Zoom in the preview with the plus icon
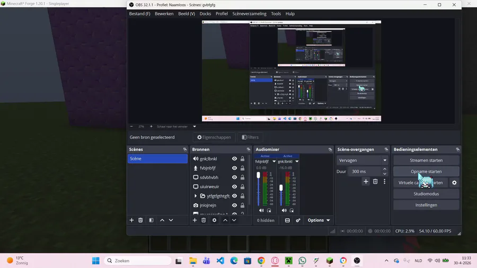 (x=151, y=127)
